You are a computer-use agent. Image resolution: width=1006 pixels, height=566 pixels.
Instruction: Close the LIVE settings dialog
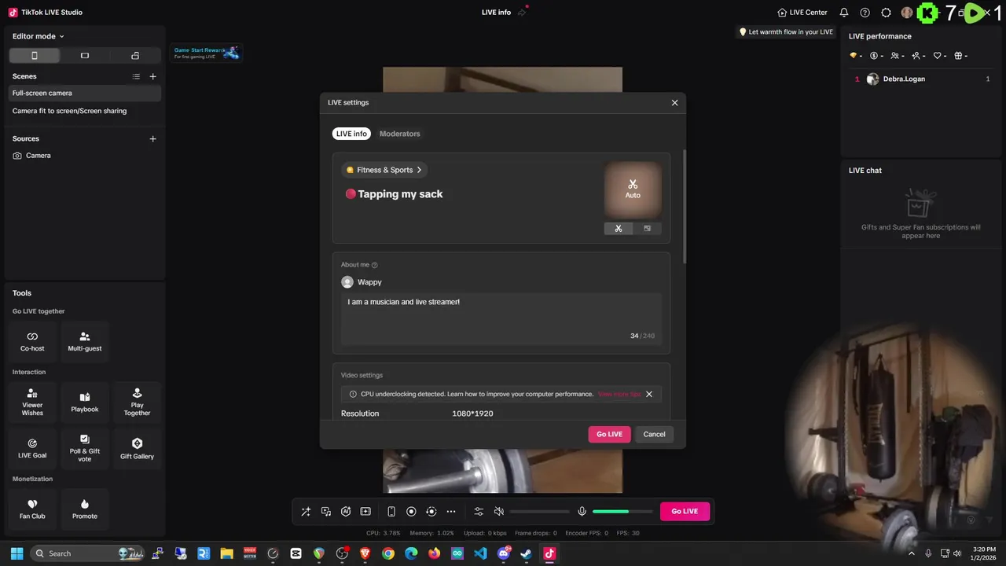[674, 102]
